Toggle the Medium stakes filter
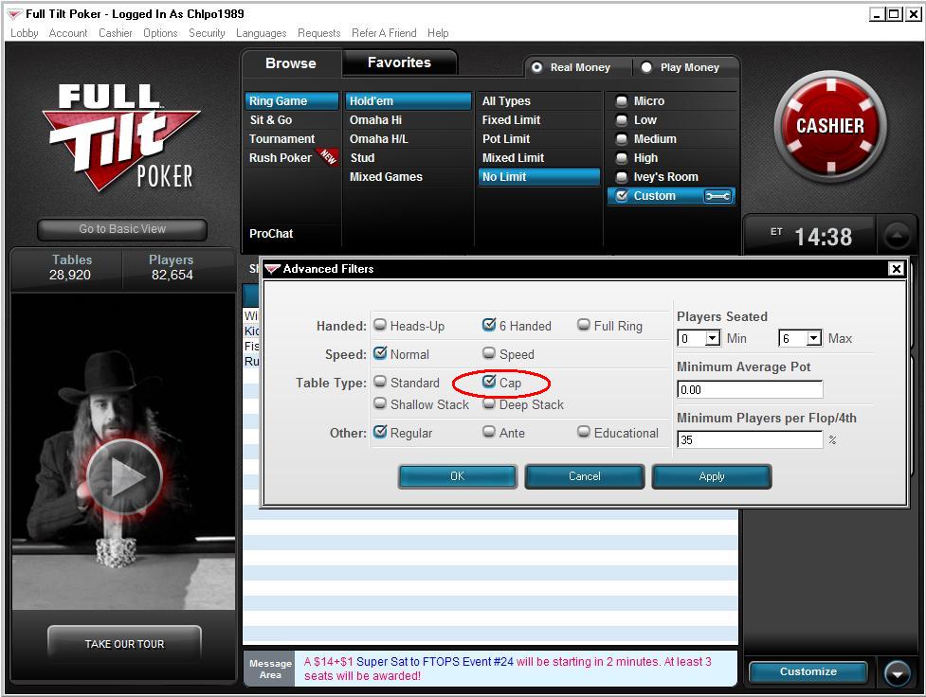This screenshot has height=697, width=926. (x=621, y=139)
